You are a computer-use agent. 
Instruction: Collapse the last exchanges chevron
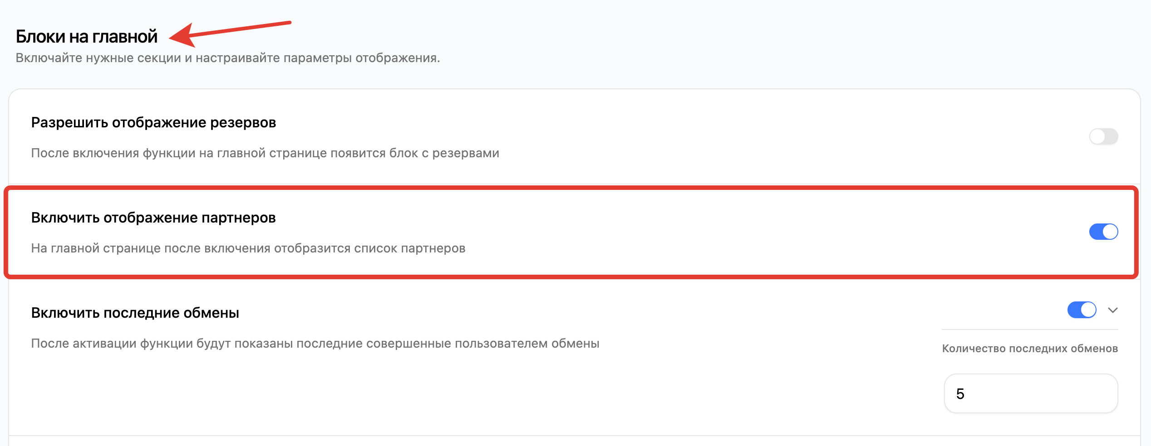pos(1112,310)
